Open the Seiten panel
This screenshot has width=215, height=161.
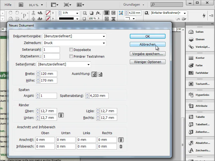click(x=200, y=32)
